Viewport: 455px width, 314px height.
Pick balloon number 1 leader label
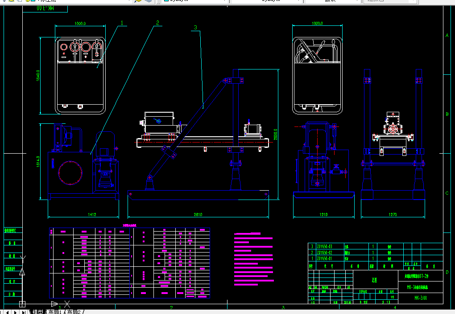122,23
